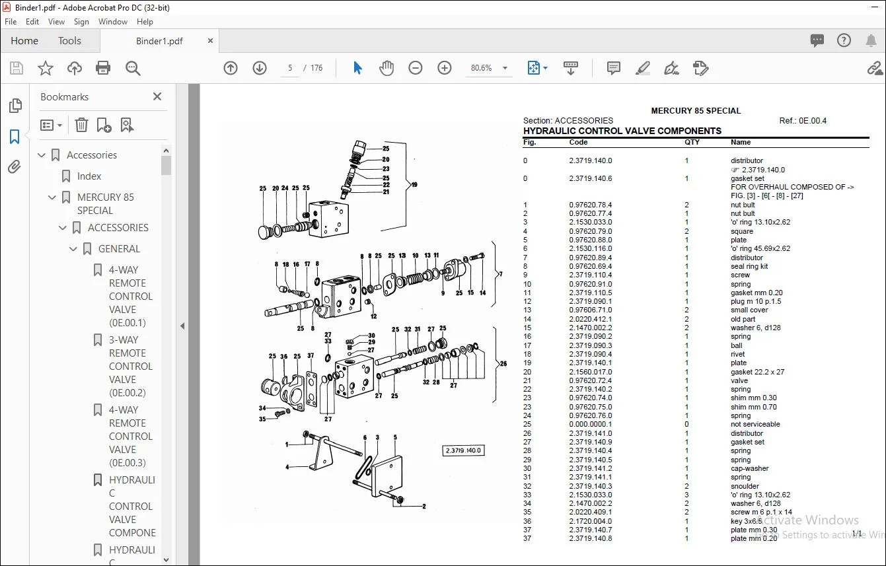Show the Page Thumbnails panel
Image resolution: width=886 pixels, height=566 pixels.
[15, 106]
